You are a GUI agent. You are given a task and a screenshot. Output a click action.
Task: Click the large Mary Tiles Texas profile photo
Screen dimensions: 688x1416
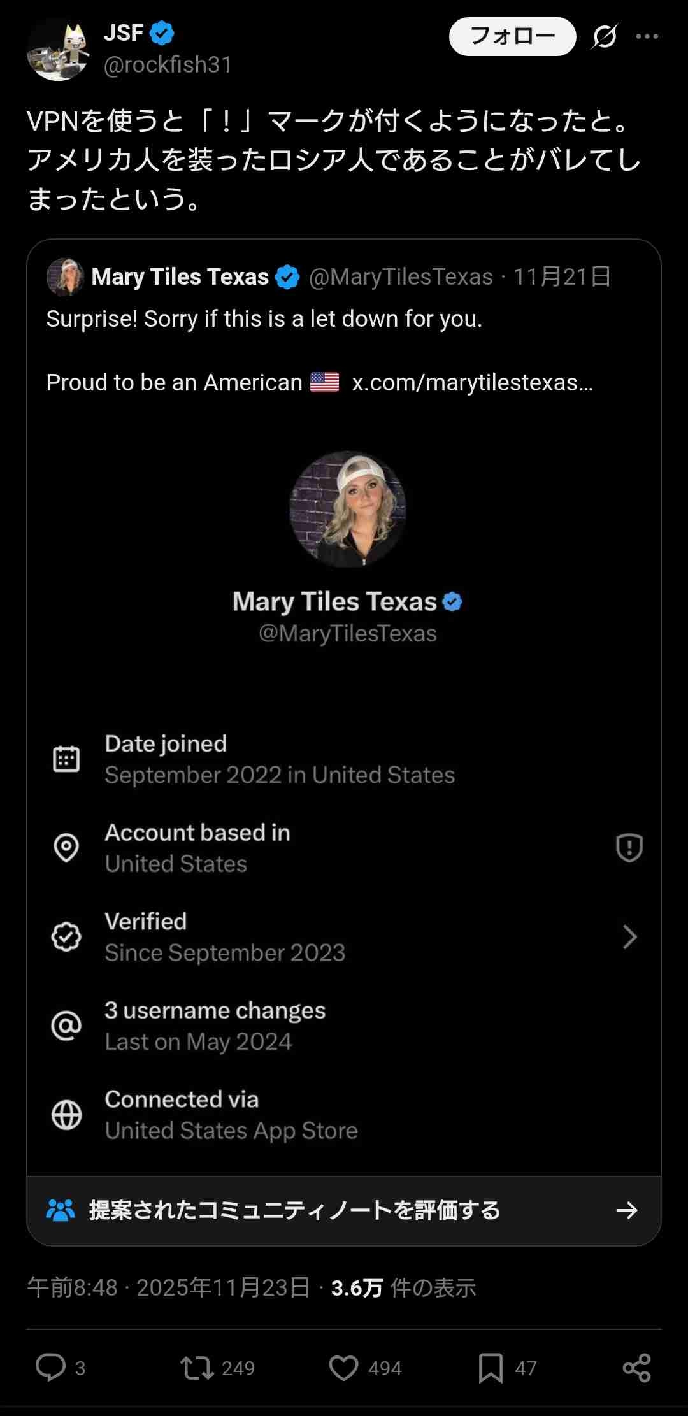click(x=348, y=509)
